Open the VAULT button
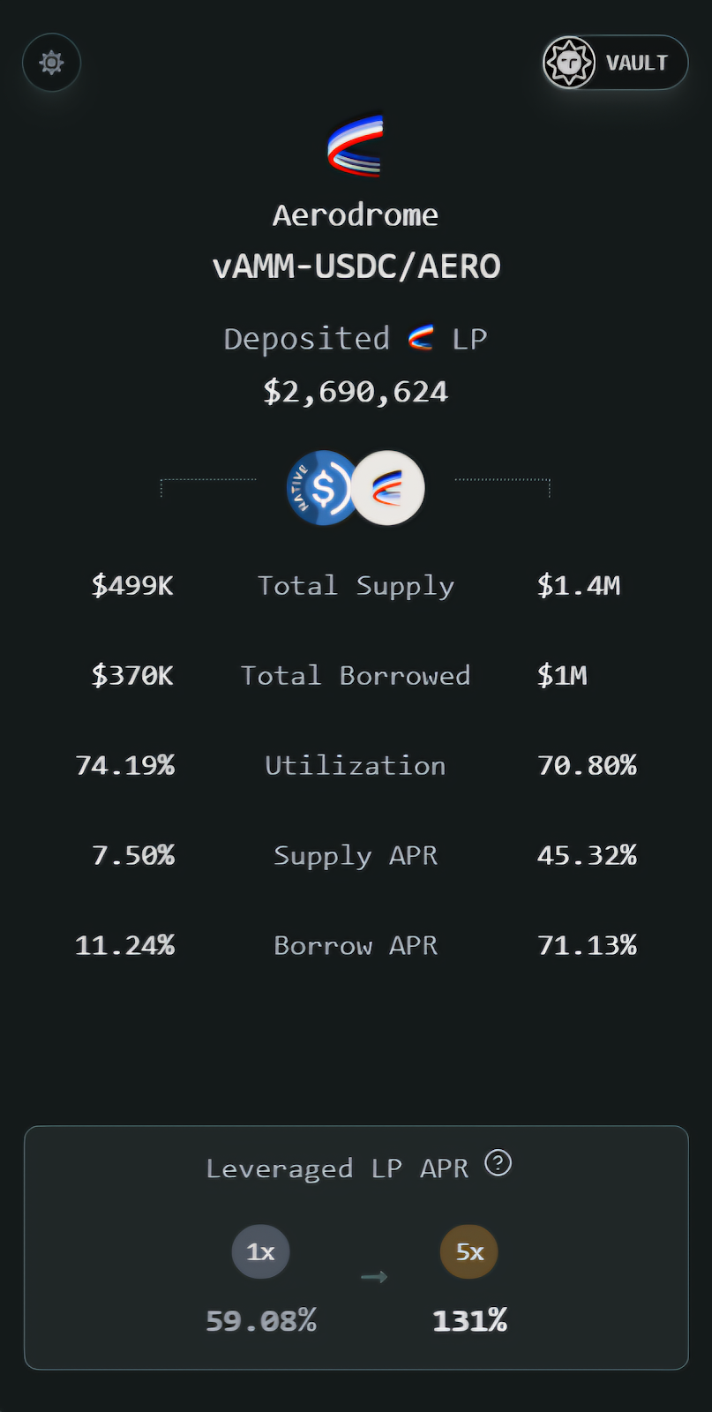The width and height of the screenshot is (712, 1412). [x=615, y=63]
